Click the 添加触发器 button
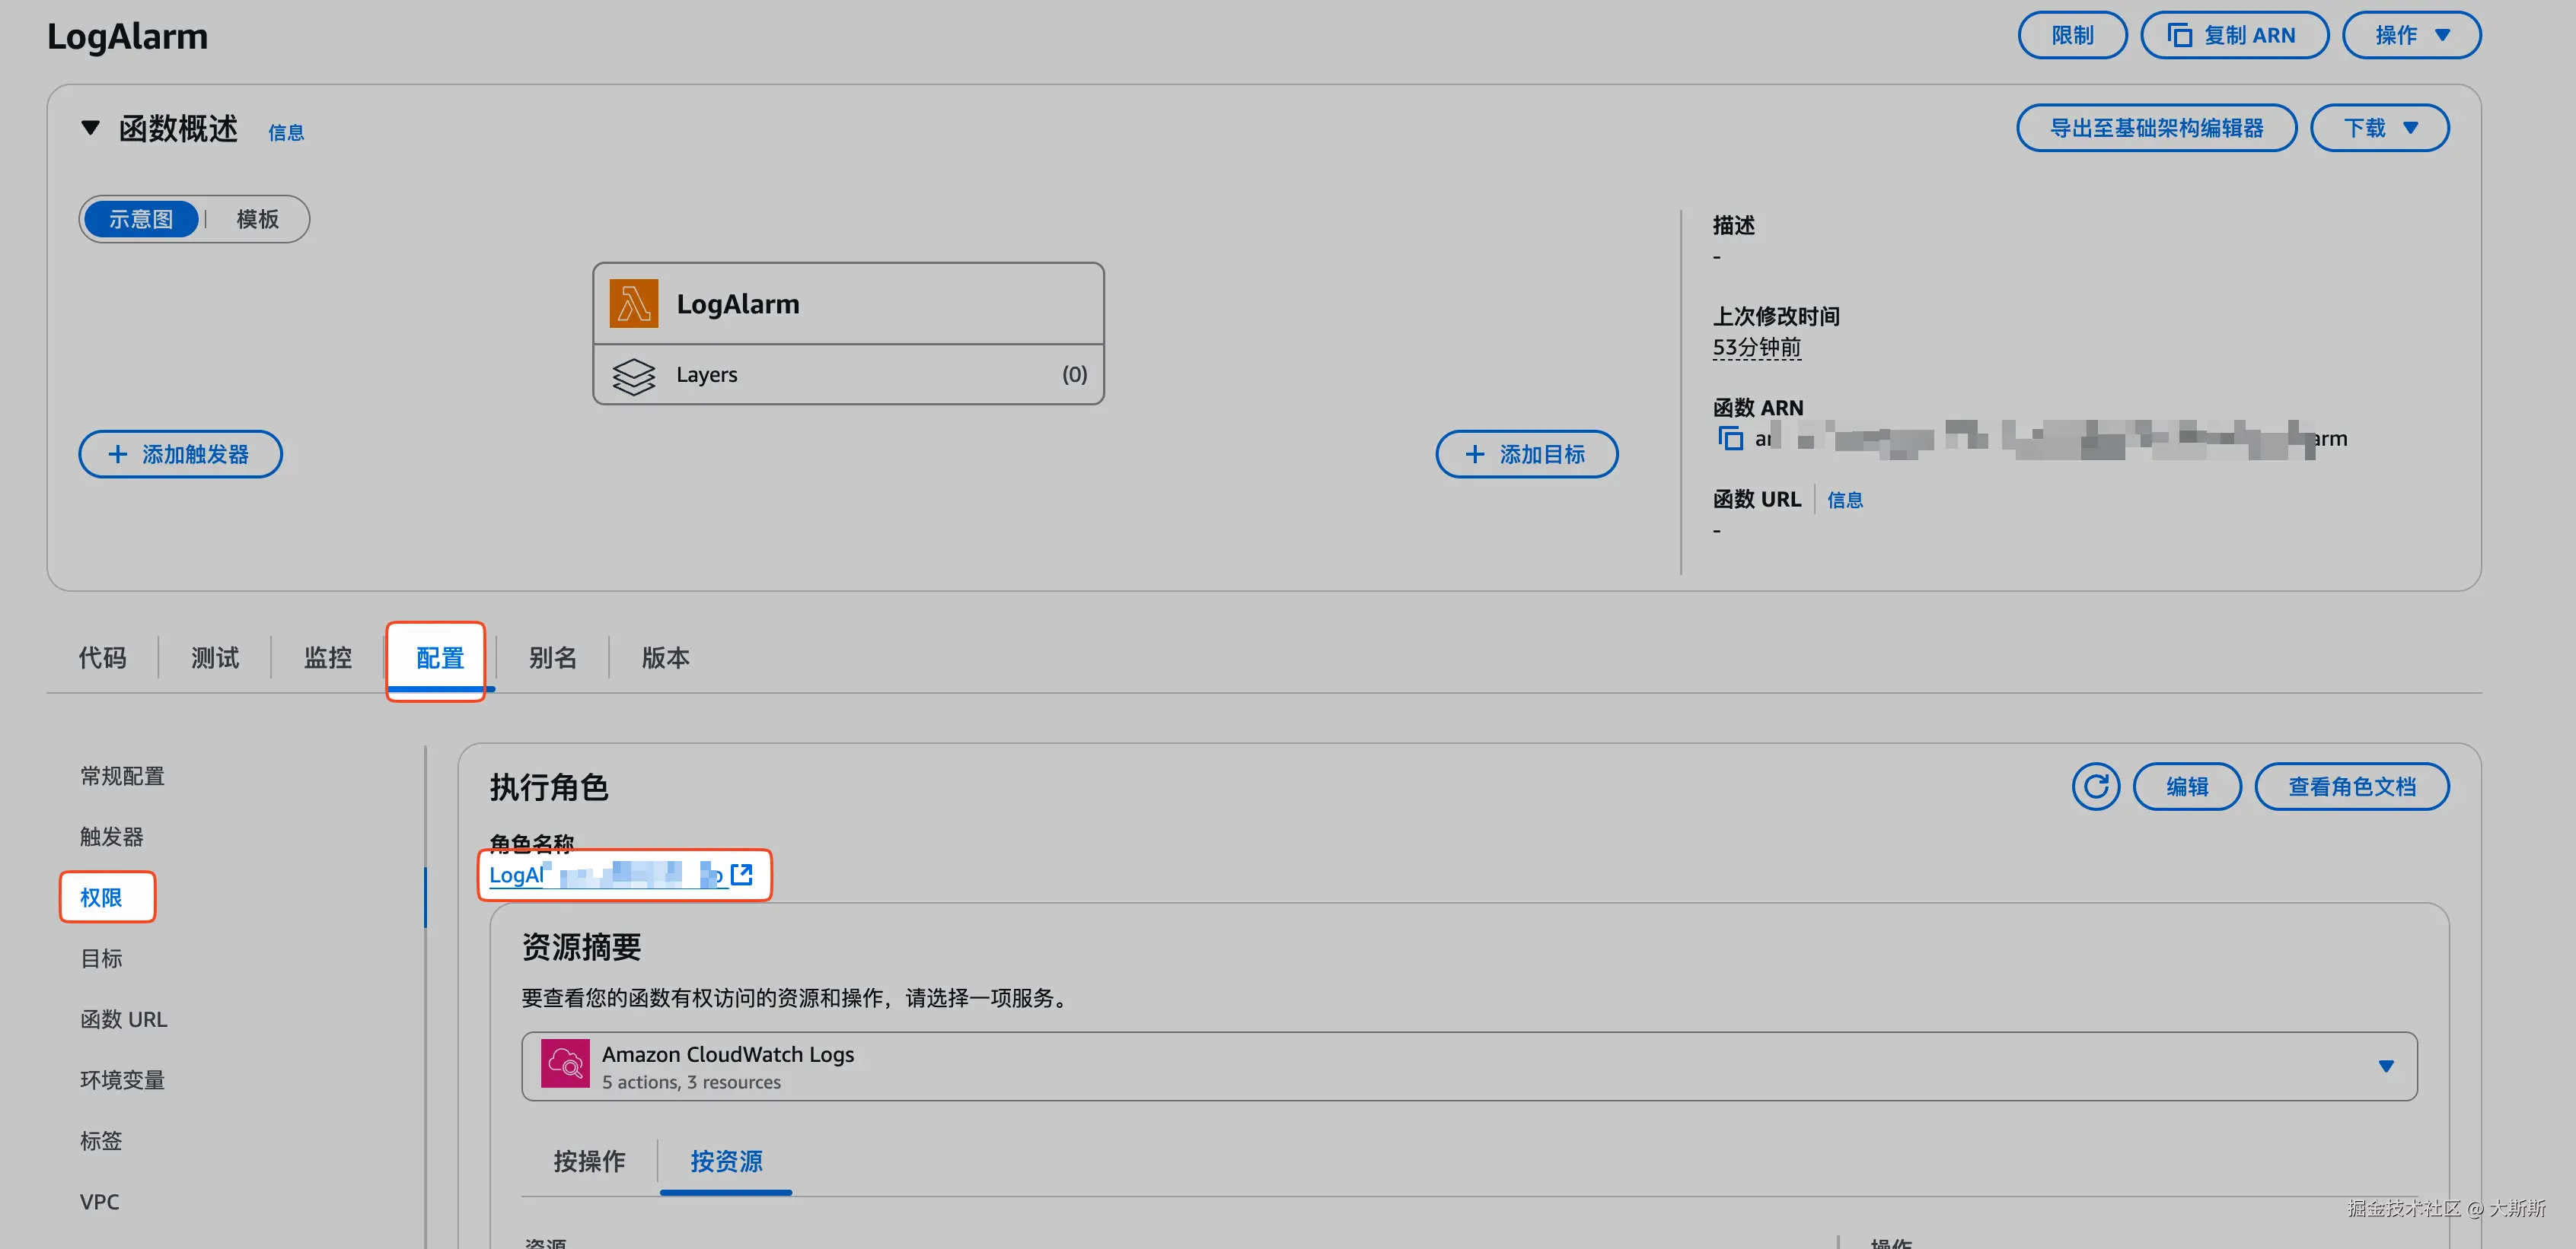This screenshot has width=2576, height=1249. click(180, 455)
